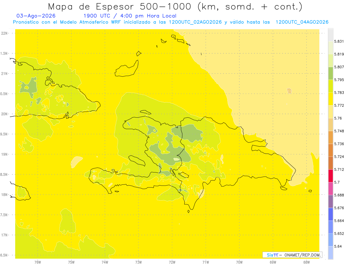Viewport: 344px width, 266px height.
Task: Click the legend value 5.712
Action: click(x=339, y=169)
